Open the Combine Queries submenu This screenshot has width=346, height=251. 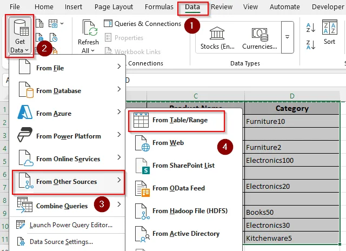68,205
